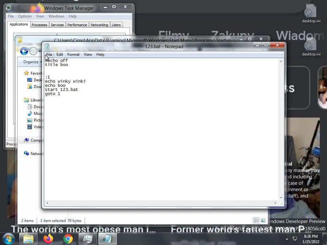This screenshot has width=327, height=245.
Task: Open the Notepad File menu
Action: tap(49, 55)
